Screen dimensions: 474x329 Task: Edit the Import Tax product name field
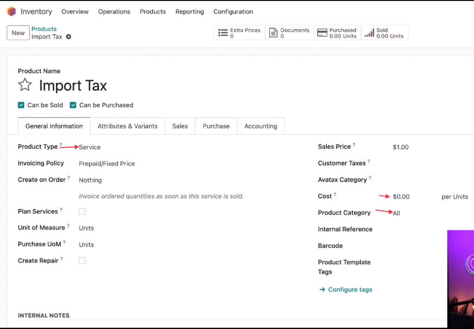(73, 85)
